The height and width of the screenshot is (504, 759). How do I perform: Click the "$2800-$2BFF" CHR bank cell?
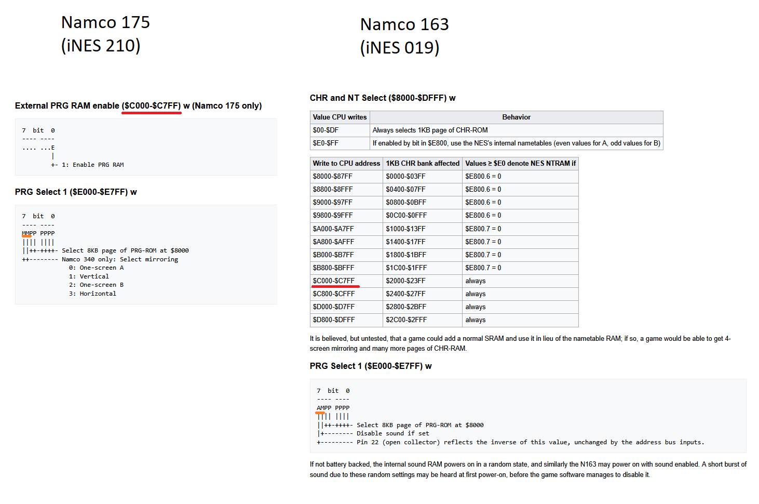(423, 307)
